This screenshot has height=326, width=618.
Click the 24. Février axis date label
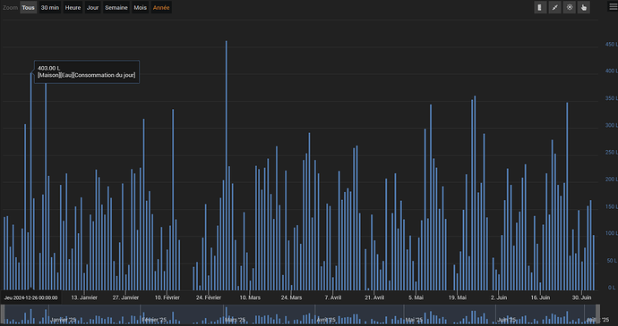click(x=209, y=297)
